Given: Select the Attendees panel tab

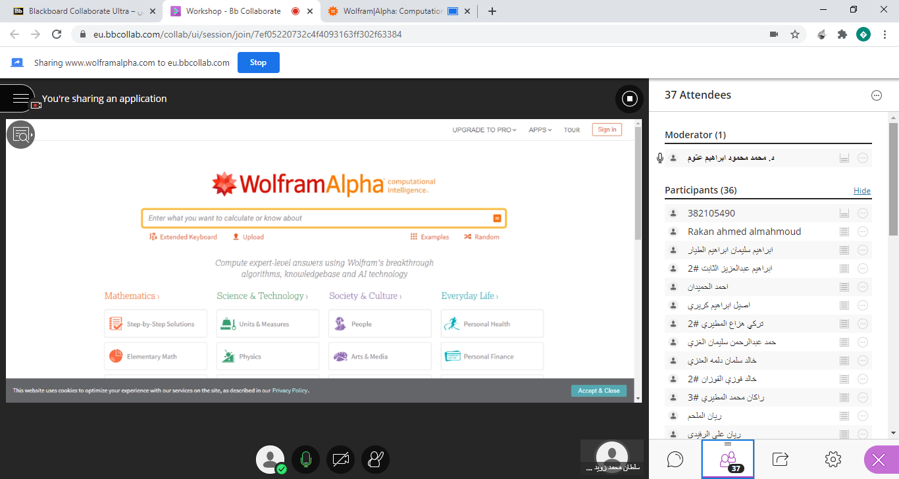Looking at the screenshot, I should click(x=728, y=459).
